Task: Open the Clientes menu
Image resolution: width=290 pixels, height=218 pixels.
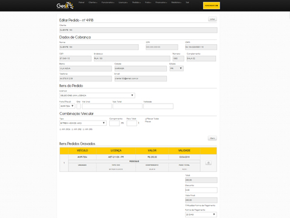Action: (x=93, y=2)
